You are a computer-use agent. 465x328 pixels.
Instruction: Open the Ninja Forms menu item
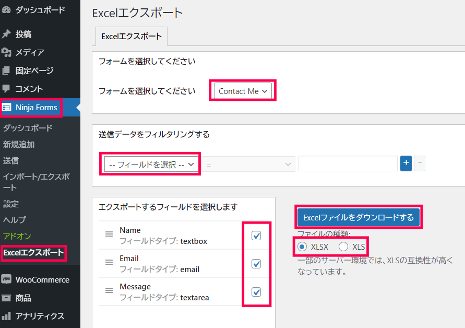coord(40,108)
